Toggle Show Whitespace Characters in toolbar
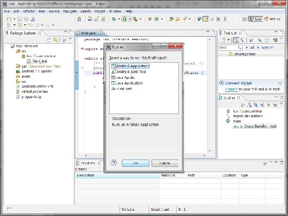Image resolution: width=288 pixels, height=216 pixels. point(225,19)
